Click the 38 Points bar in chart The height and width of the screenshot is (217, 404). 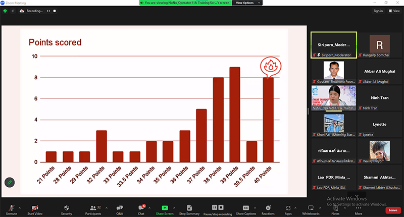pyautogui.click(x=218, y=120)
